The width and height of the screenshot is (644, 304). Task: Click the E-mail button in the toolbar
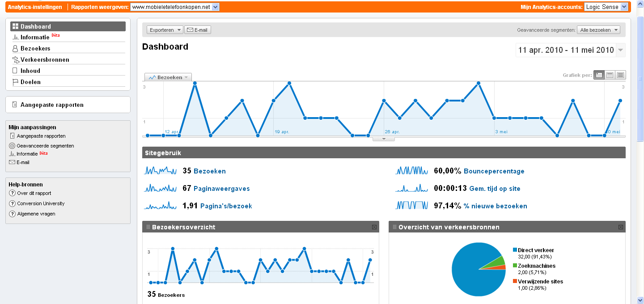[198, 30]
